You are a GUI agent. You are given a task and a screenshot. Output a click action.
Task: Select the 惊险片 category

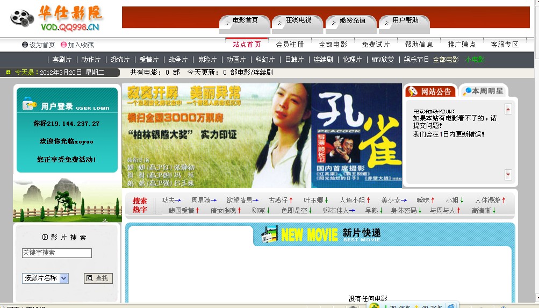point(207,60)
